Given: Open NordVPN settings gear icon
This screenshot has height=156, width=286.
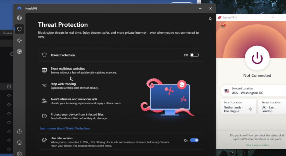Looking at the screenshot, I should click(x=19, y=154).
